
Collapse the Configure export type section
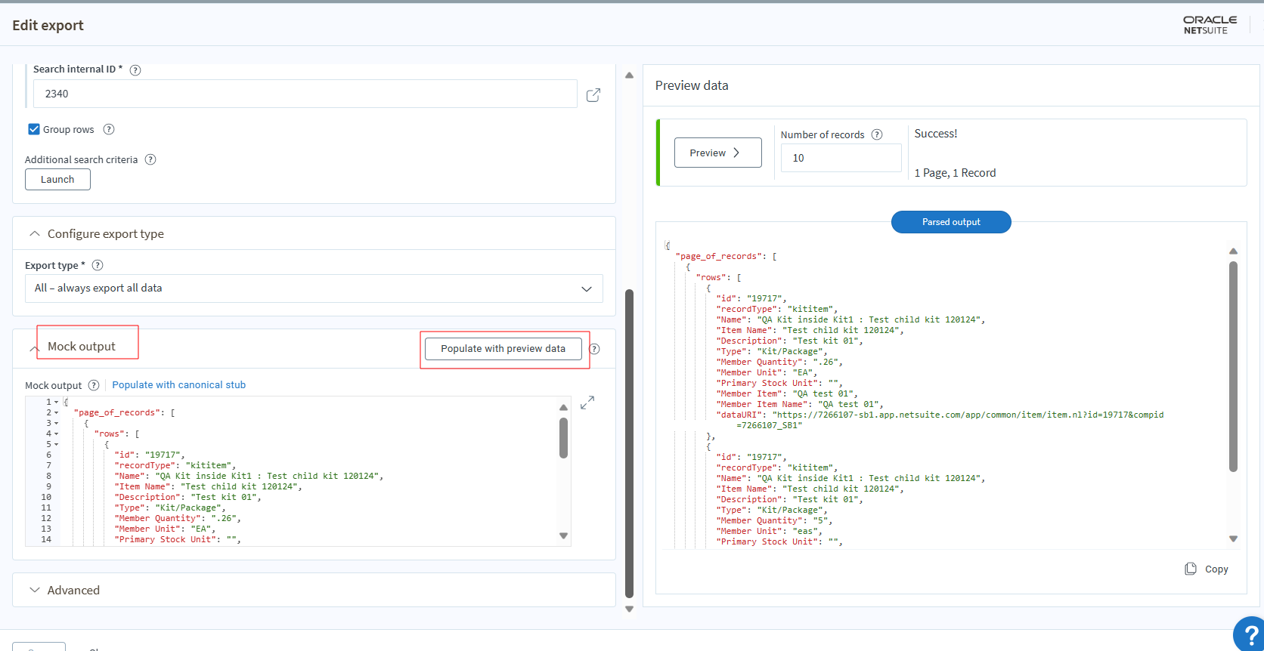[x=35, y=234]
